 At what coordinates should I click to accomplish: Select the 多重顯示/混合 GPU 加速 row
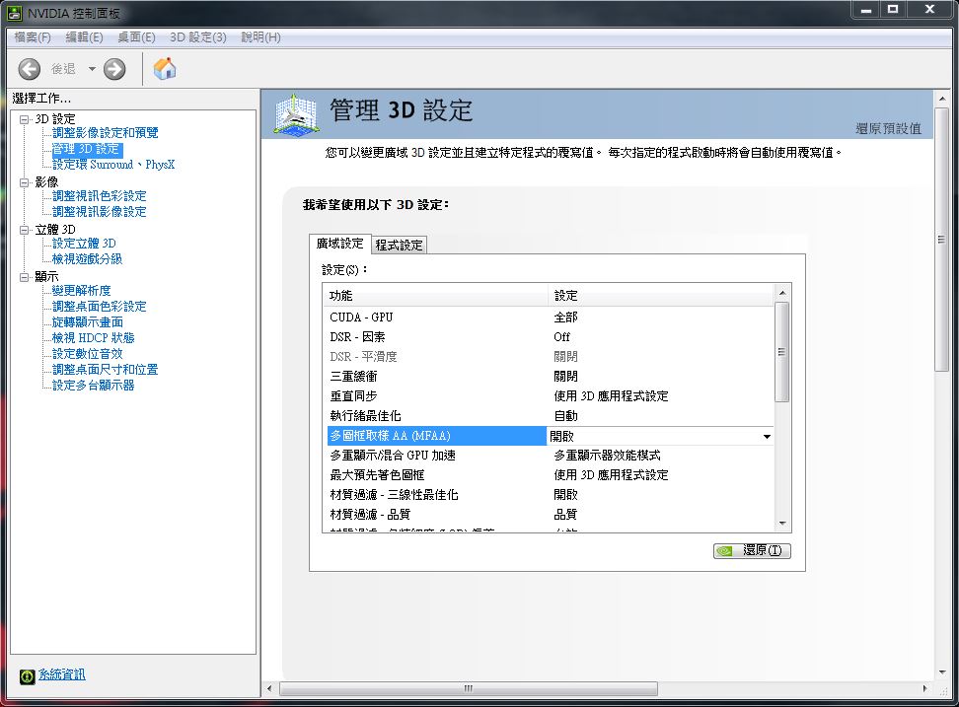point(549,456)
